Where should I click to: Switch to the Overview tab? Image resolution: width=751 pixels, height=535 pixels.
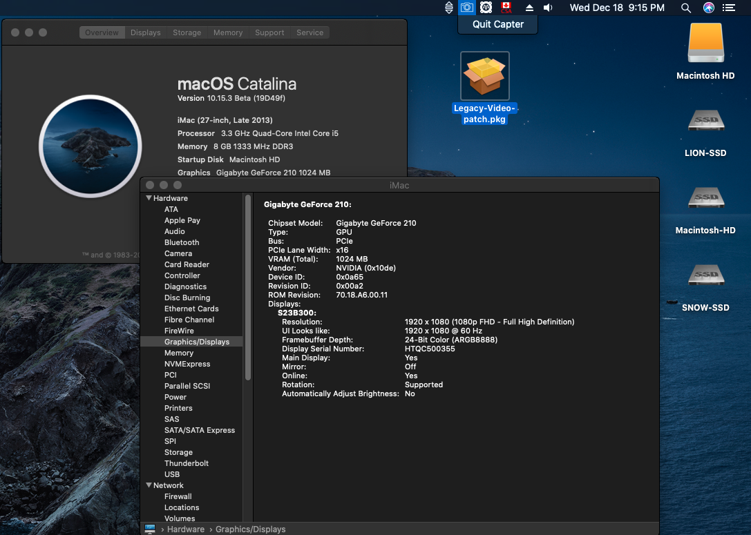102,32
